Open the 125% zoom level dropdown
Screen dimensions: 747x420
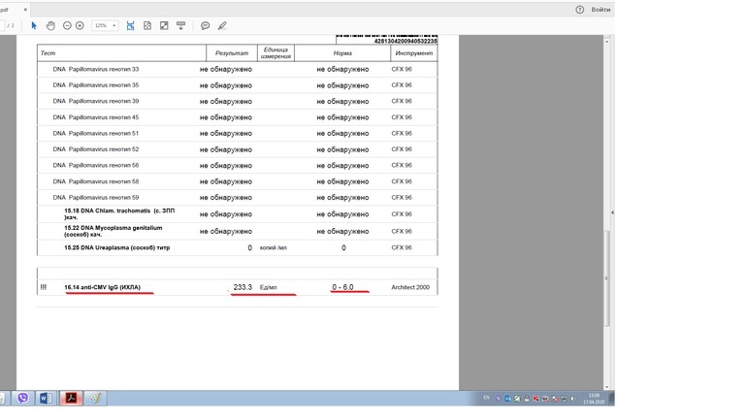[104, 25]
